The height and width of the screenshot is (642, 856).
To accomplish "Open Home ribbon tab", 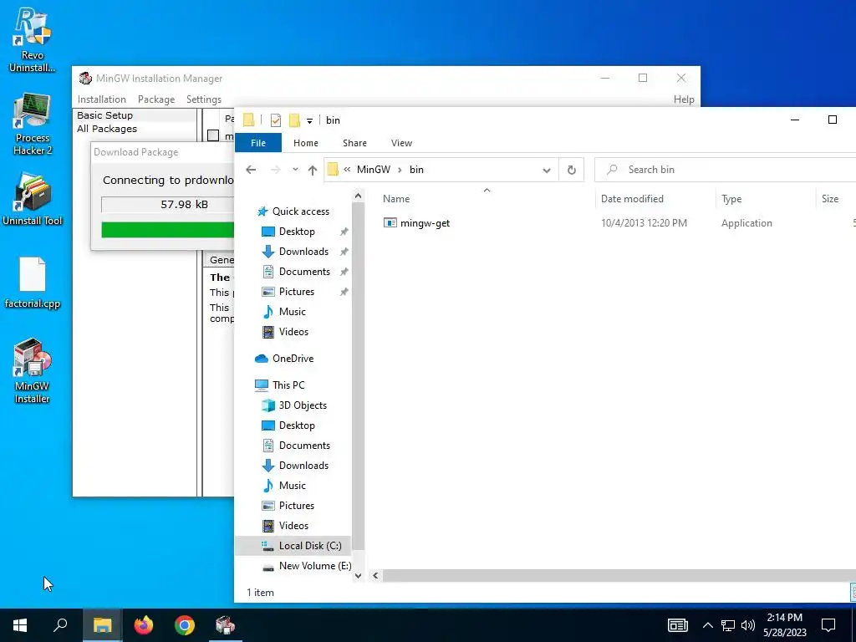I will [x=306, y=143].
